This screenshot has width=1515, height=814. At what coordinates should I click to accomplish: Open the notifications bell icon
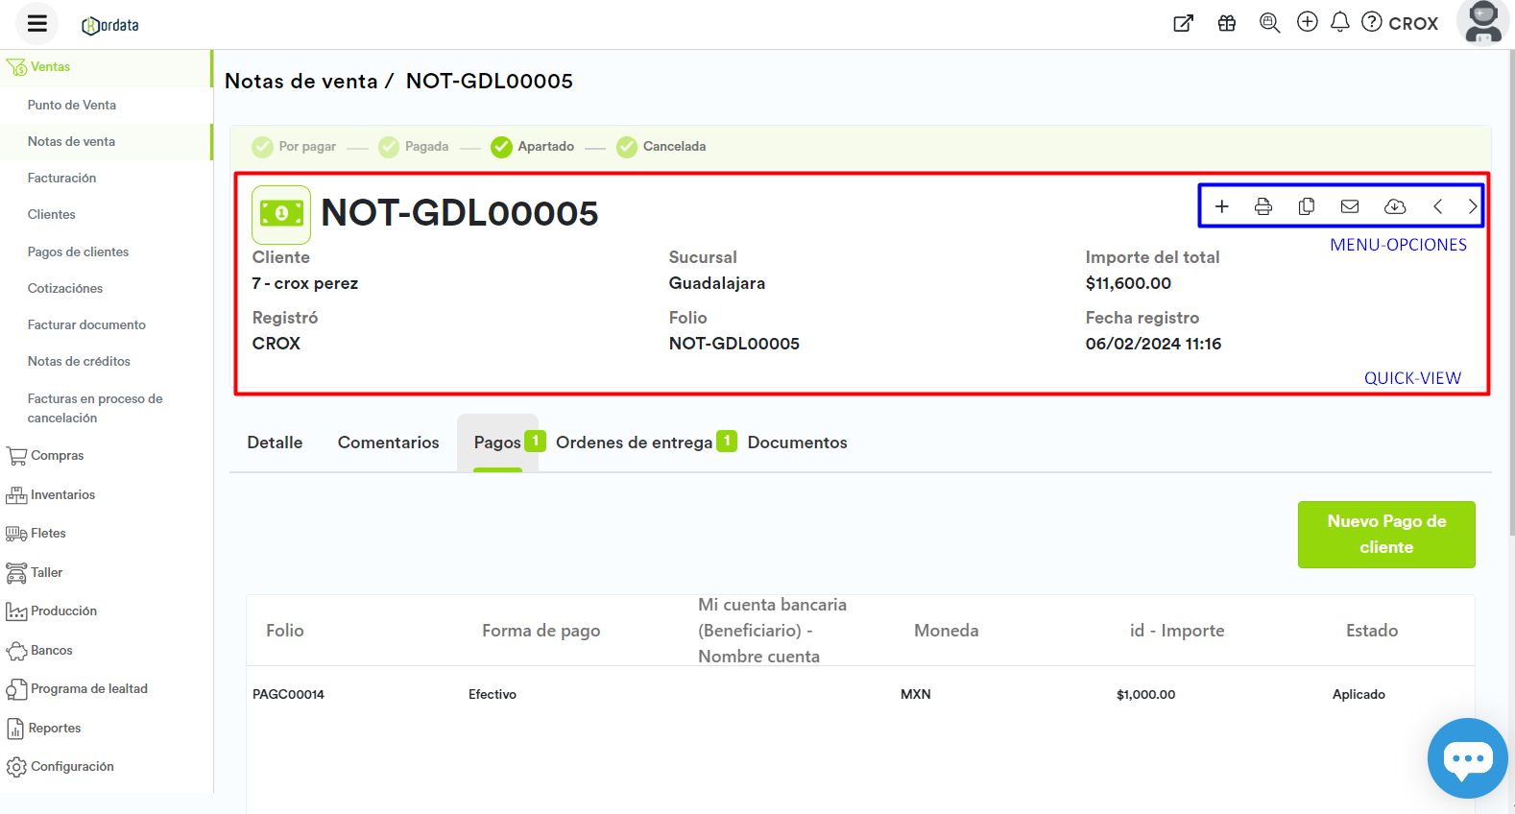(x=1340, y=22)
